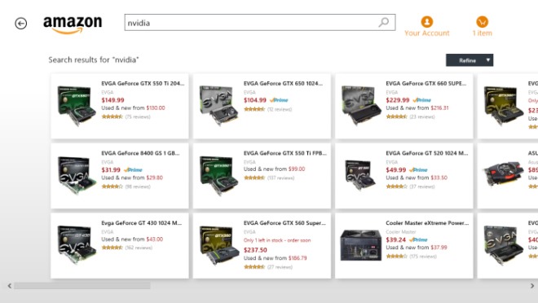
Task: Select EVGA GeForce 8400 GS 1 GB... title
Action: [140, 153]
